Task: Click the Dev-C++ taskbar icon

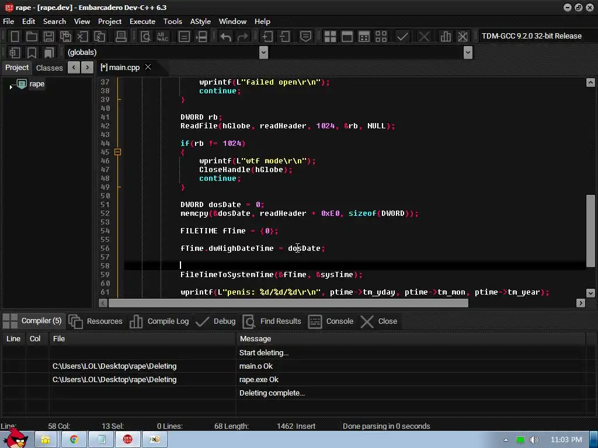Action: click(128, 440)
